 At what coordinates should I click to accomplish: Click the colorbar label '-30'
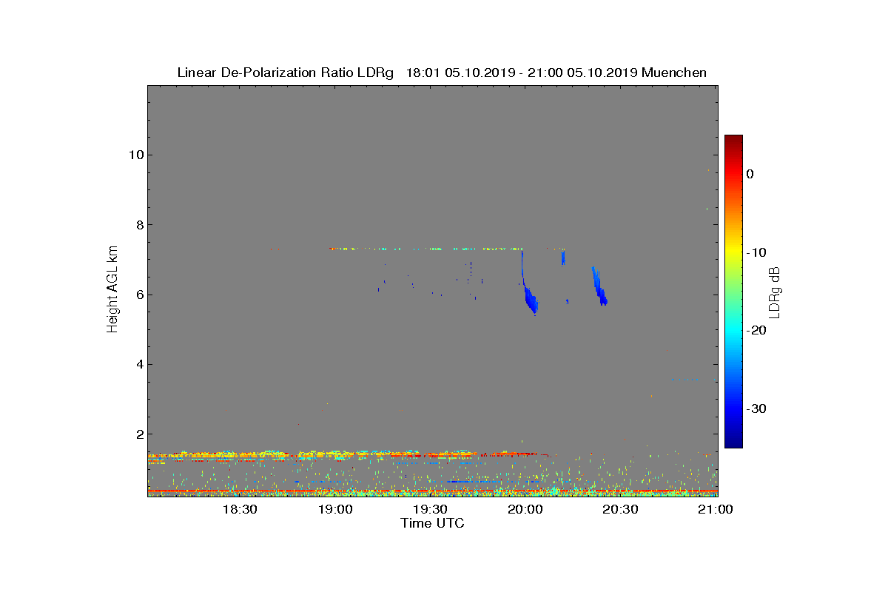[x=756, y=408]
